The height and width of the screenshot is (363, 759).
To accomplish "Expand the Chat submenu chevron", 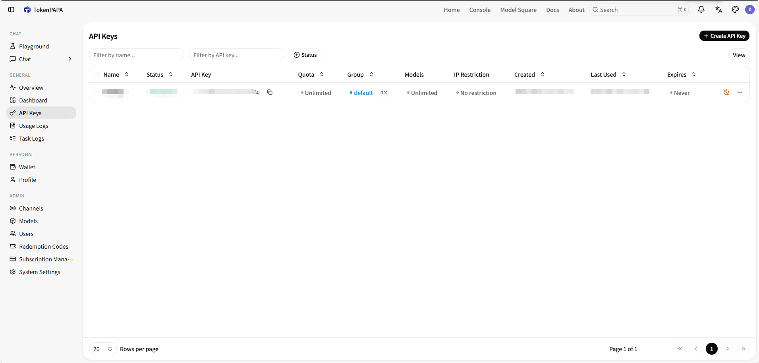I will [70, 59].
